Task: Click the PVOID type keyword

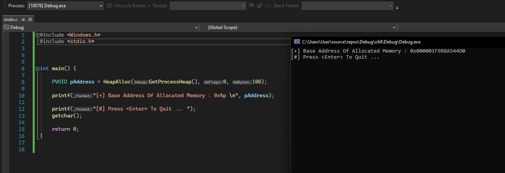Action: [59, 82]
